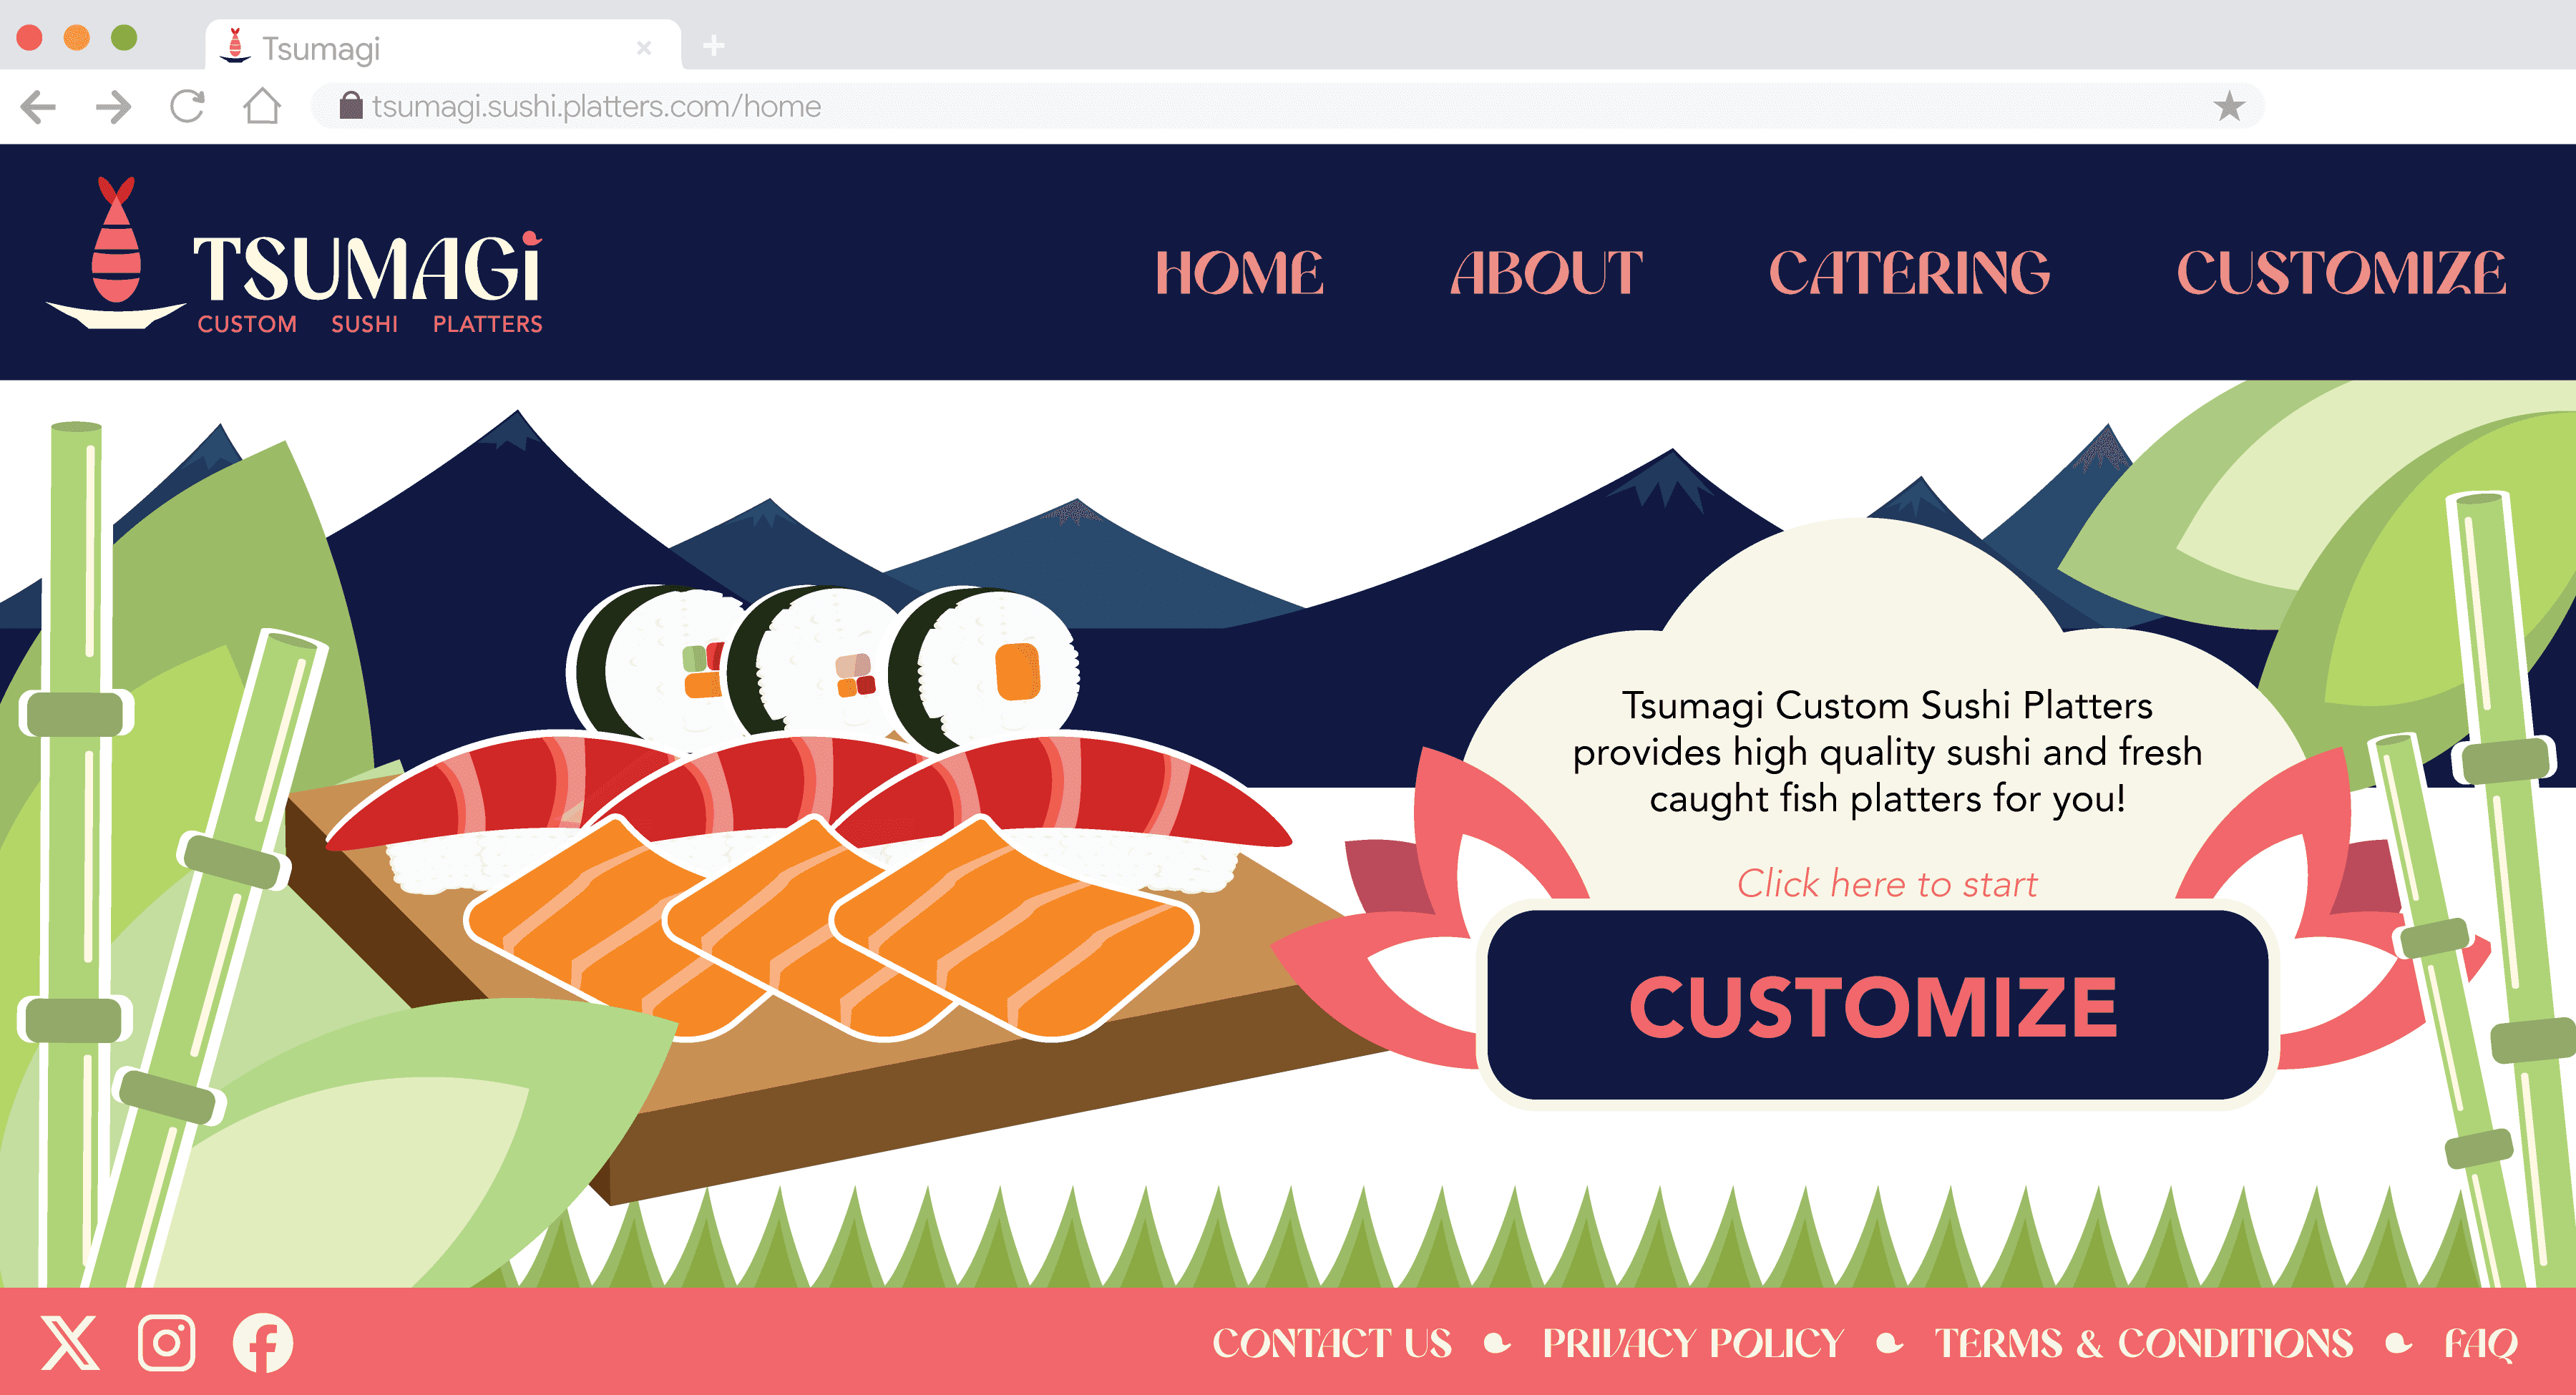Close the Tsumagi browser tab

click(x=644, y=47)
